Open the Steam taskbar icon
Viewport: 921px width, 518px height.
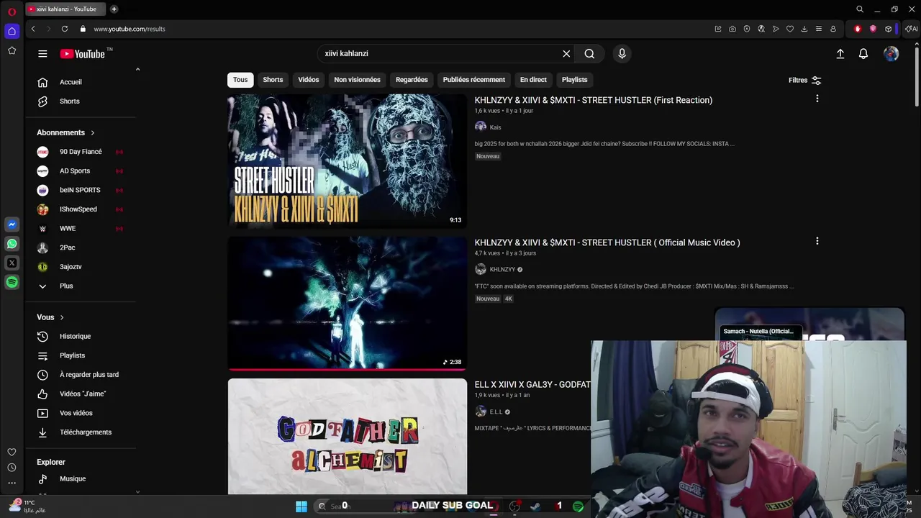[535, 506]
